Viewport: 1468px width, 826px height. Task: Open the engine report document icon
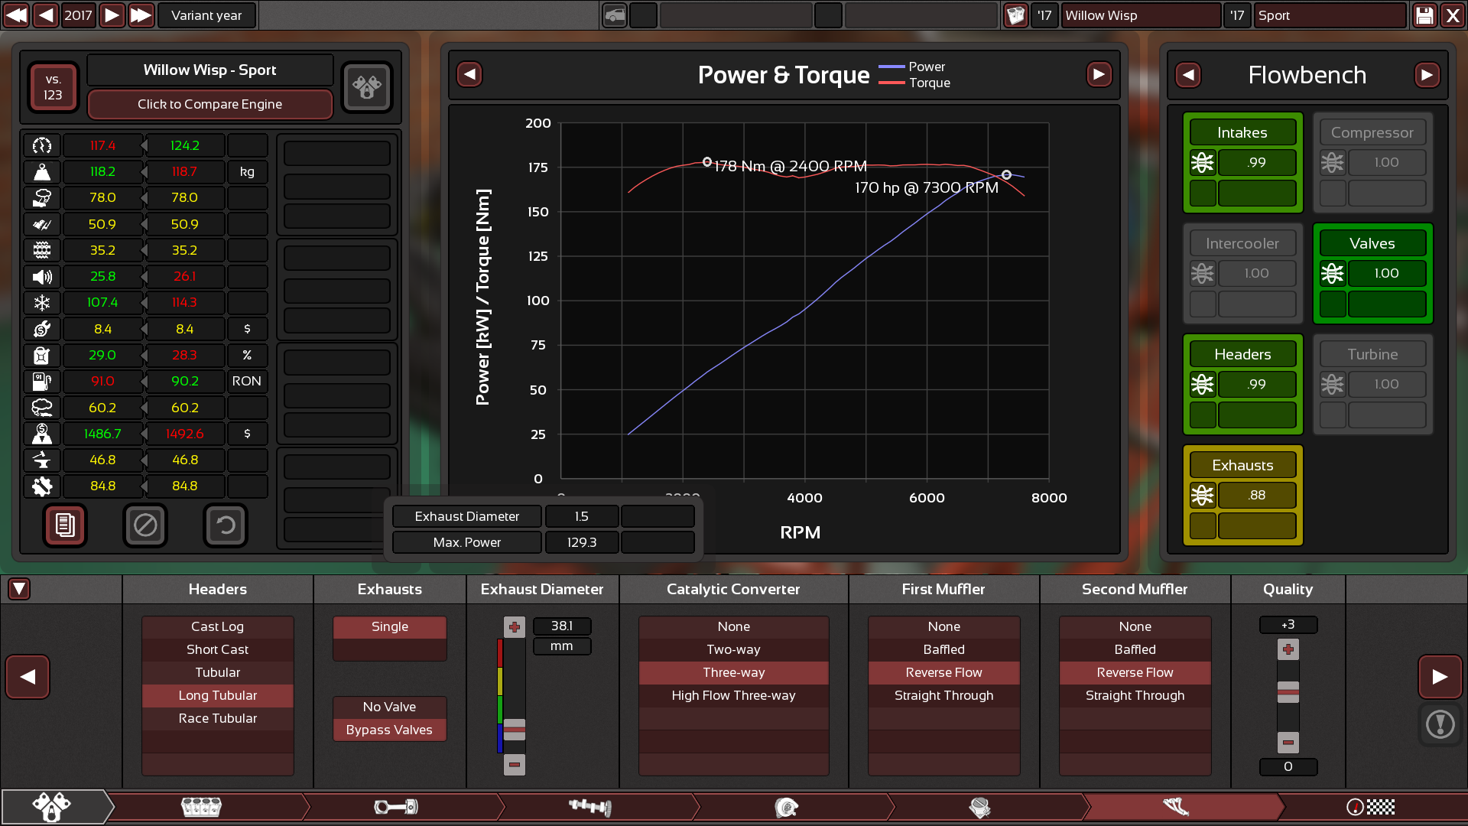click(x=65, y=525)
